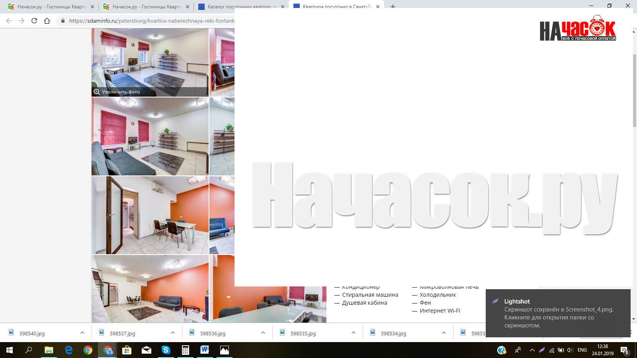The height and width of the screenshot is (358, 637).
Task: Open the photo with orange wall and loft stairs
Action: point(150,289)
